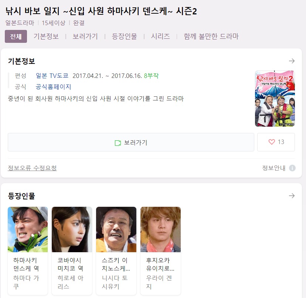Select the 전체 tab

pyautogui.click(x=16, y=37)
